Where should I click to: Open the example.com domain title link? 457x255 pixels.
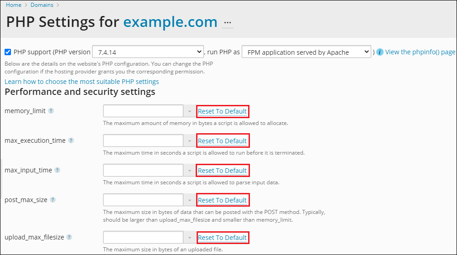[x=170, y=22]
